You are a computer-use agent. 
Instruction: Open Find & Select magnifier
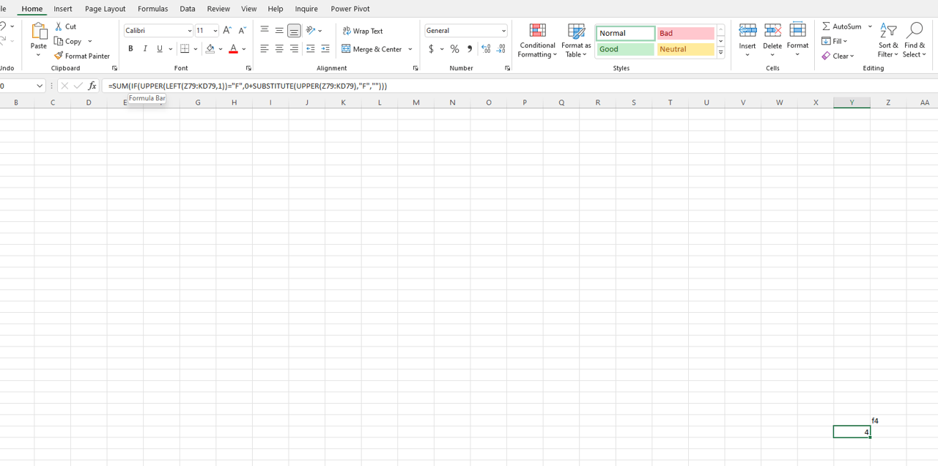(x=915, y=40)
